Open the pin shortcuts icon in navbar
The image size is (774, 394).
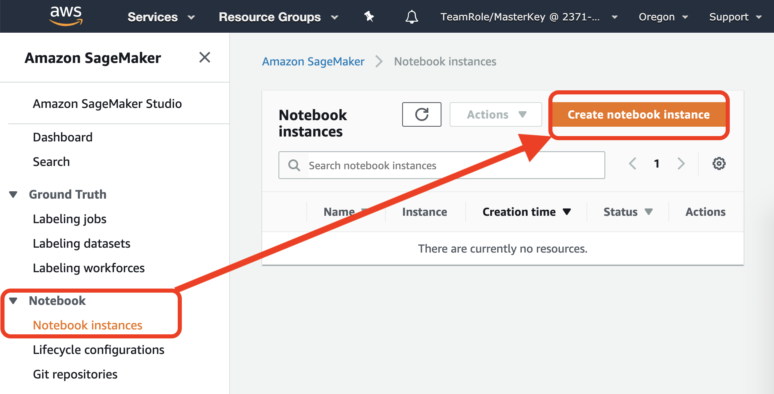point(369,17)
